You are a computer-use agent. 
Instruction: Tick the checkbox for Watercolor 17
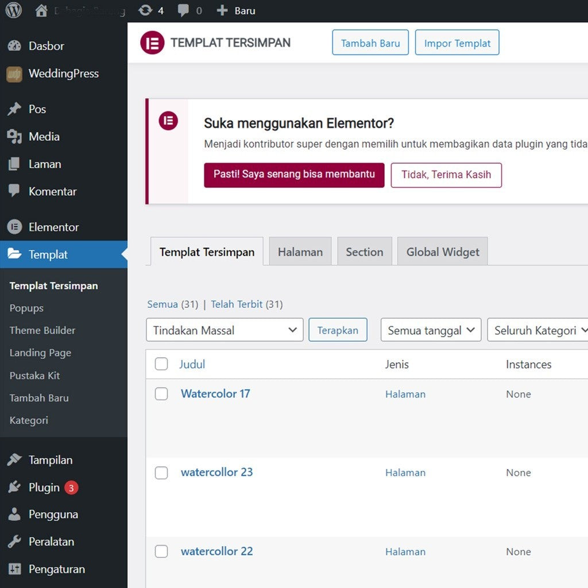pos(161,394)
